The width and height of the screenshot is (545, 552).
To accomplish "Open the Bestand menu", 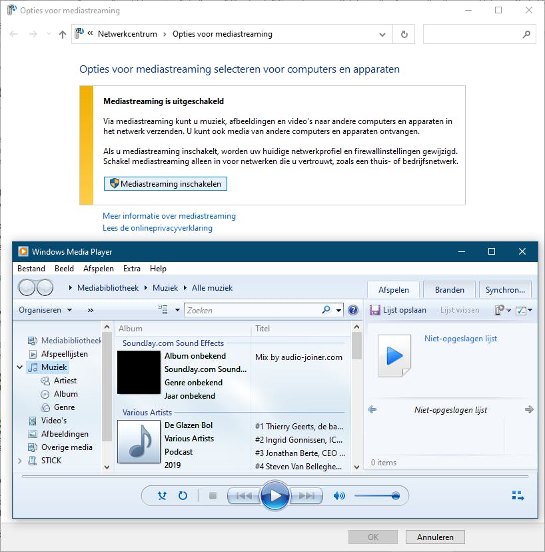I will coord(31,269).
